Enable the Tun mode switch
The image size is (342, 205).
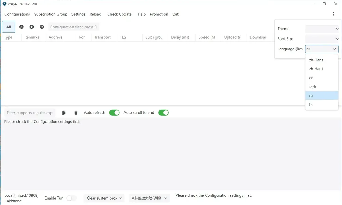tap(71, 198)
